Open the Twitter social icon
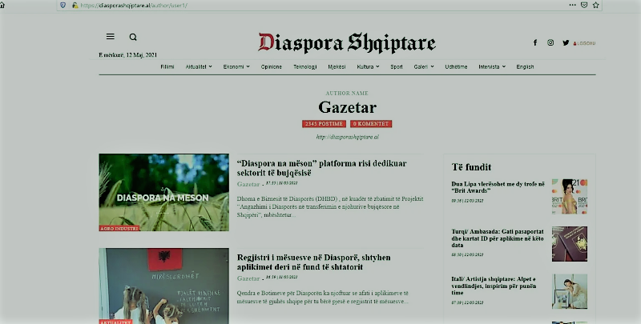The width and height of the screenshot is (641, 324). coord(566,42)
